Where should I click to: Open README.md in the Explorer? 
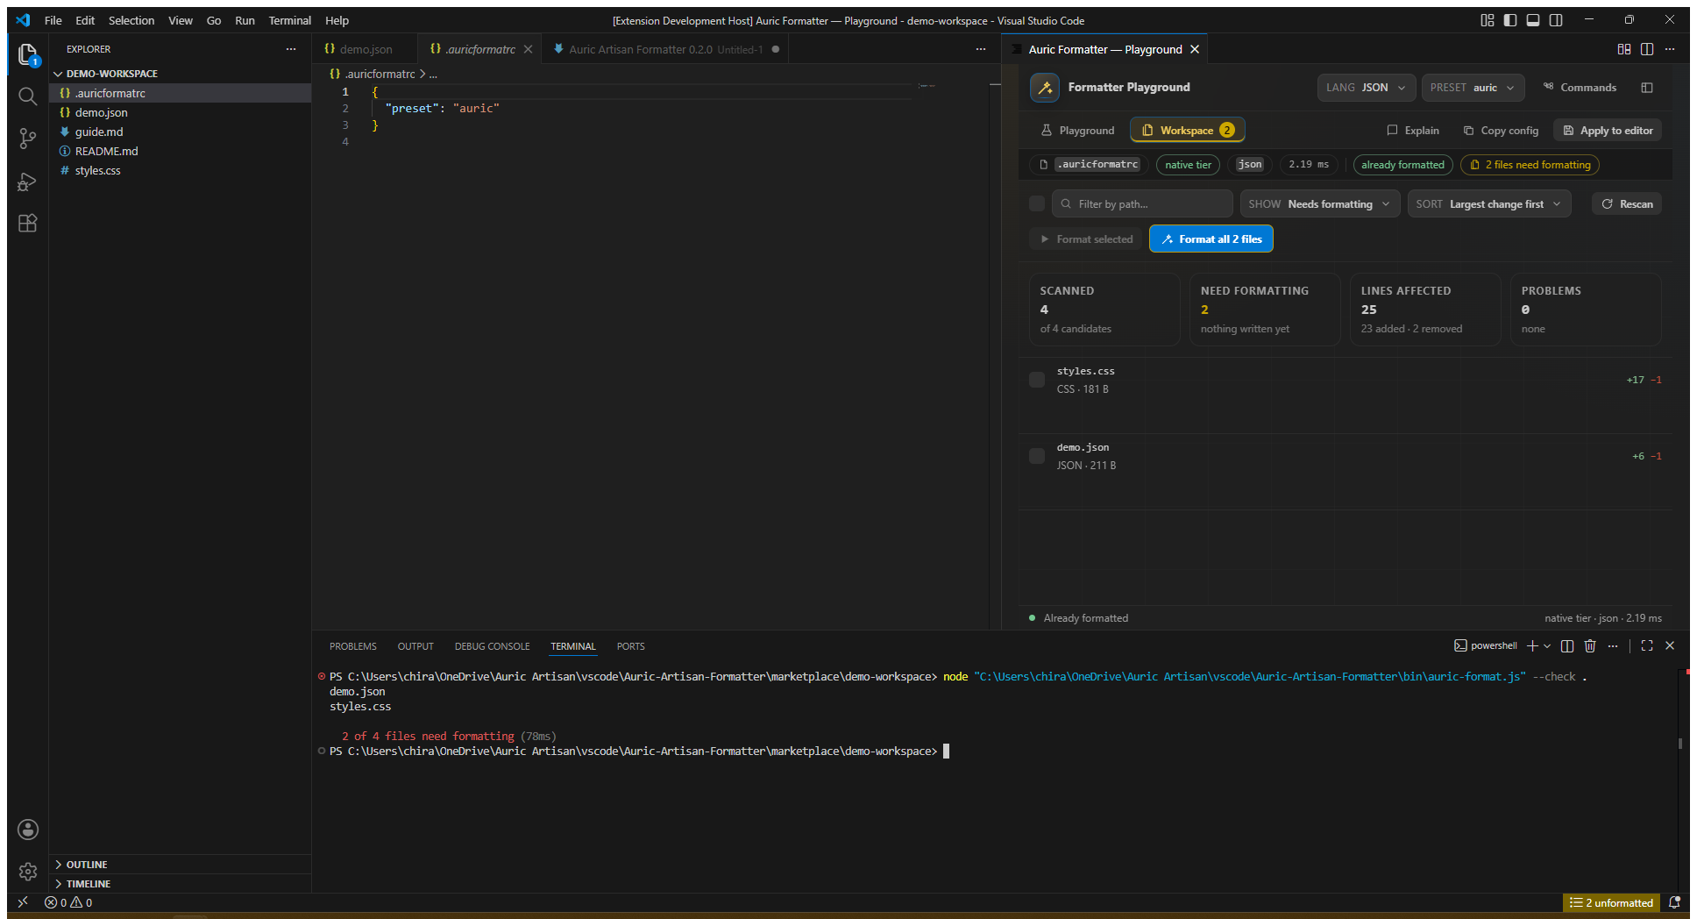point(180,151)
